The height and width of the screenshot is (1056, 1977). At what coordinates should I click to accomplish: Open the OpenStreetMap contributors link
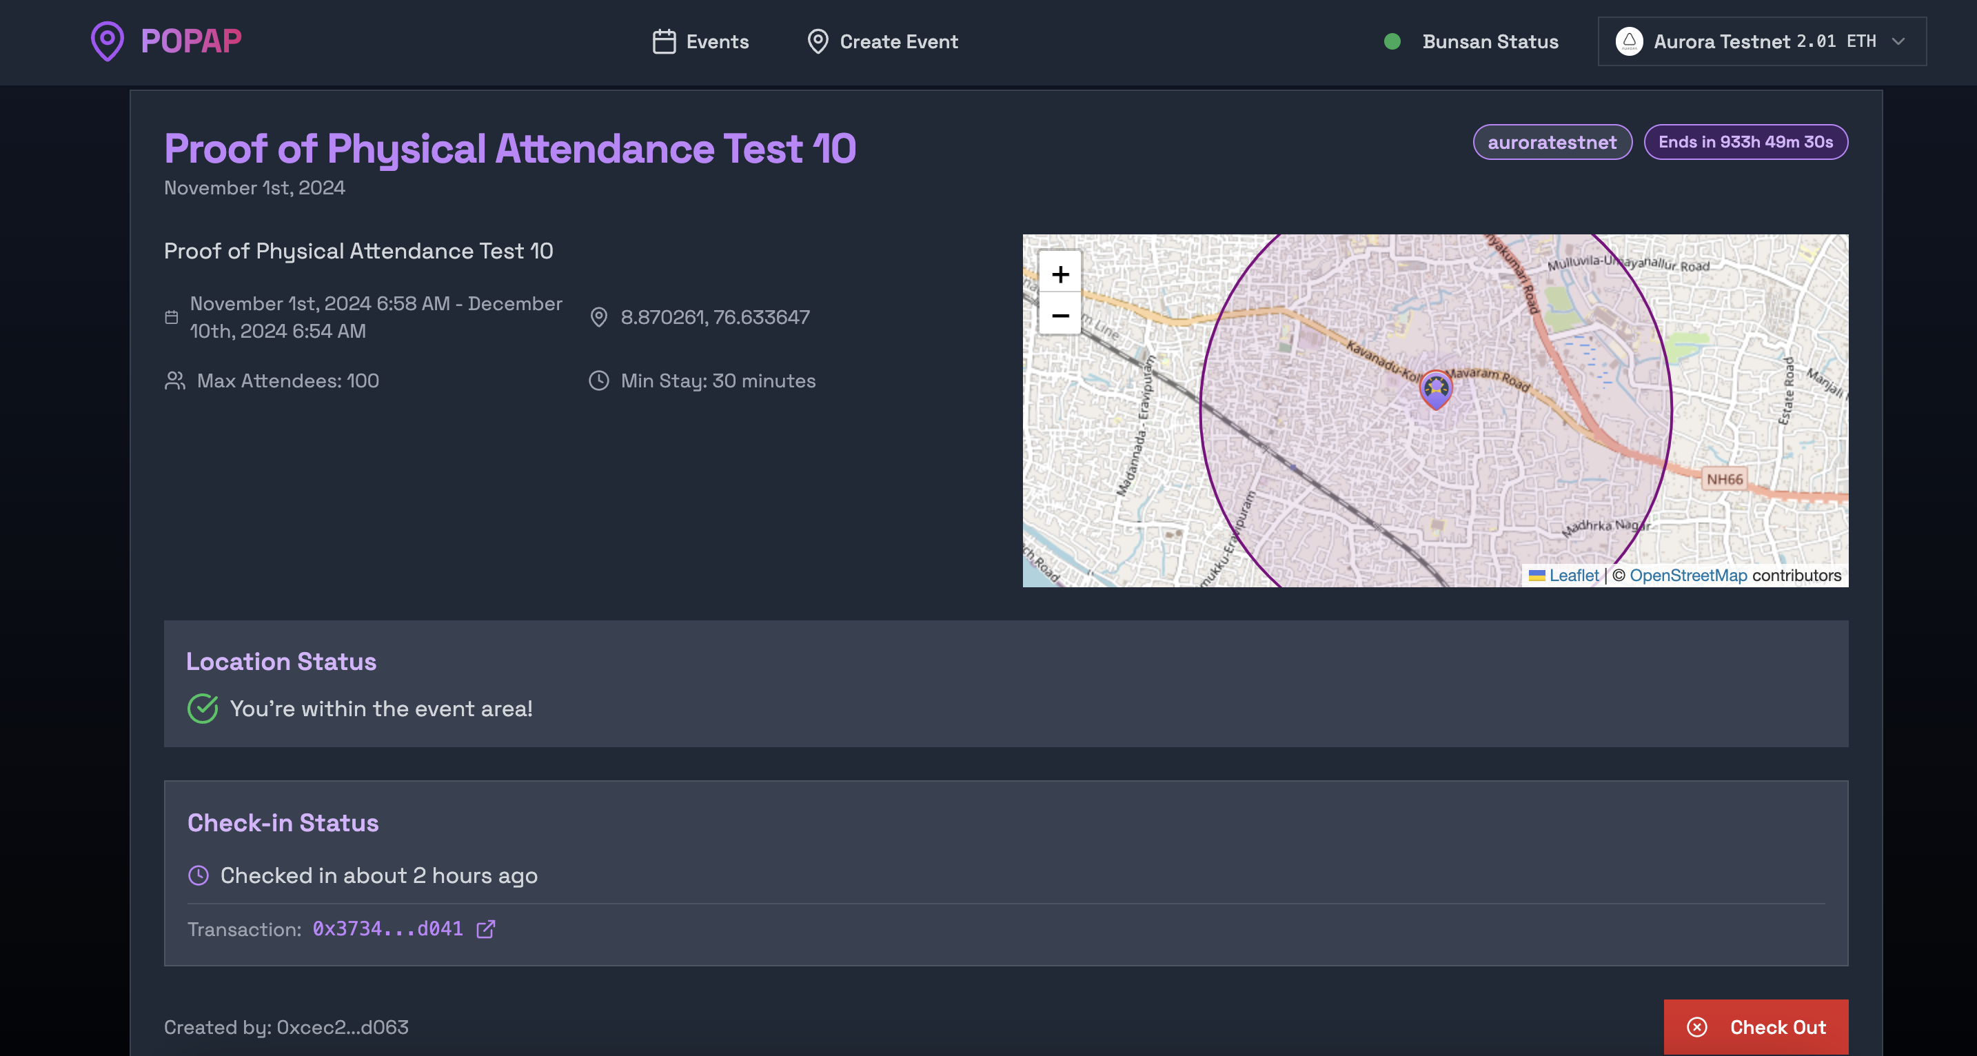1687,576
